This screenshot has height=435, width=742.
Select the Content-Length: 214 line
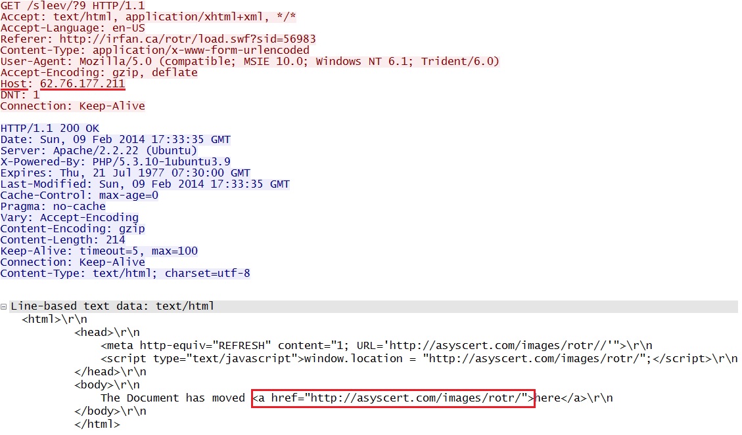click(x=62, y=239)
